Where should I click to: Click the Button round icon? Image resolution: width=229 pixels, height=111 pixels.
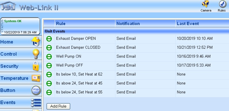click(x=36, y=90)
